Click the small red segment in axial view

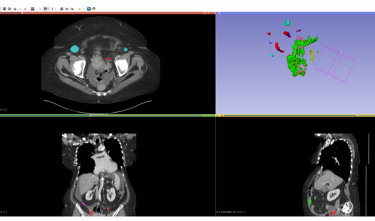109,59
